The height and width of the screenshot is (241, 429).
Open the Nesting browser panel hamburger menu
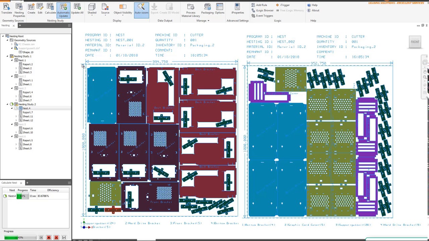point(69,25)
